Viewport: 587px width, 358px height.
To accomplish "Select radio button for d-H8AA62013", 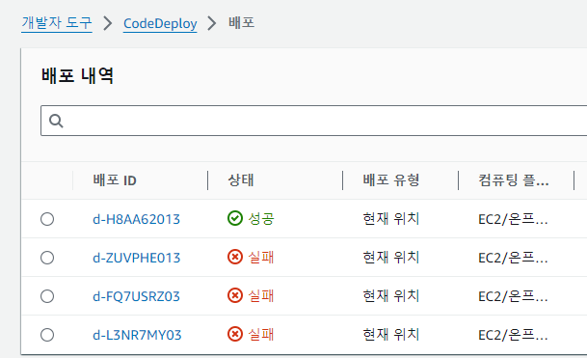I will click(x=47, y=219).
